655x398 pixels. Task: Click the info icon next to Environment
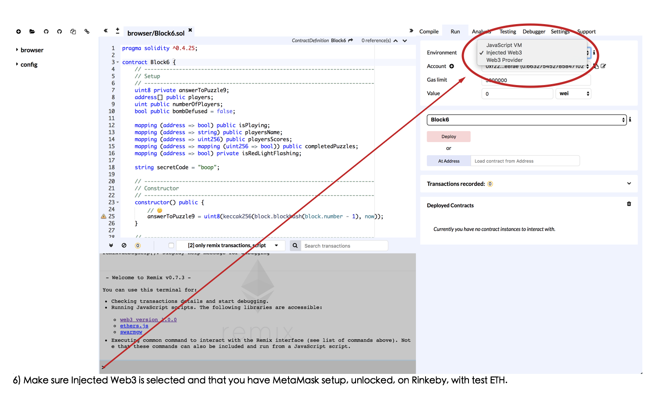pos(594,53)
